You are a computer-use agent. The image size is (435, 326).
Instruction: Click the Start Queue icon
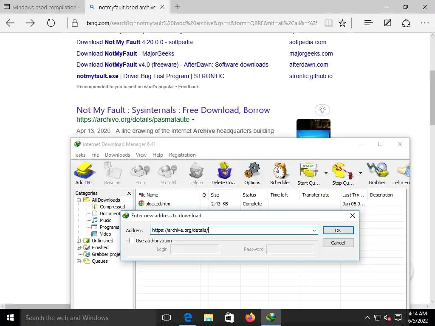pos(308,174)
